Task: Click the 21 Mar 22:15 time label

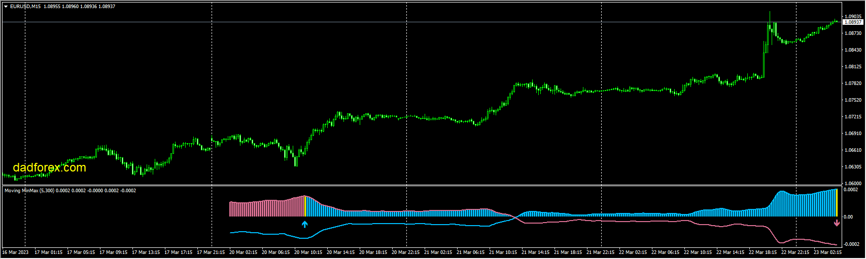Action: tap(601, 252)
